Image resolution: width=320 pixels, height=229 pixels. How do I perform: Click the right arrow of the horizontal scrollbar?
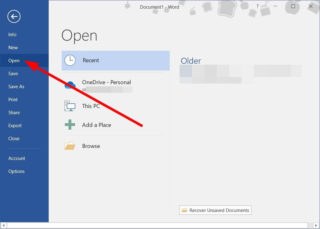click(x=316, y=226)
